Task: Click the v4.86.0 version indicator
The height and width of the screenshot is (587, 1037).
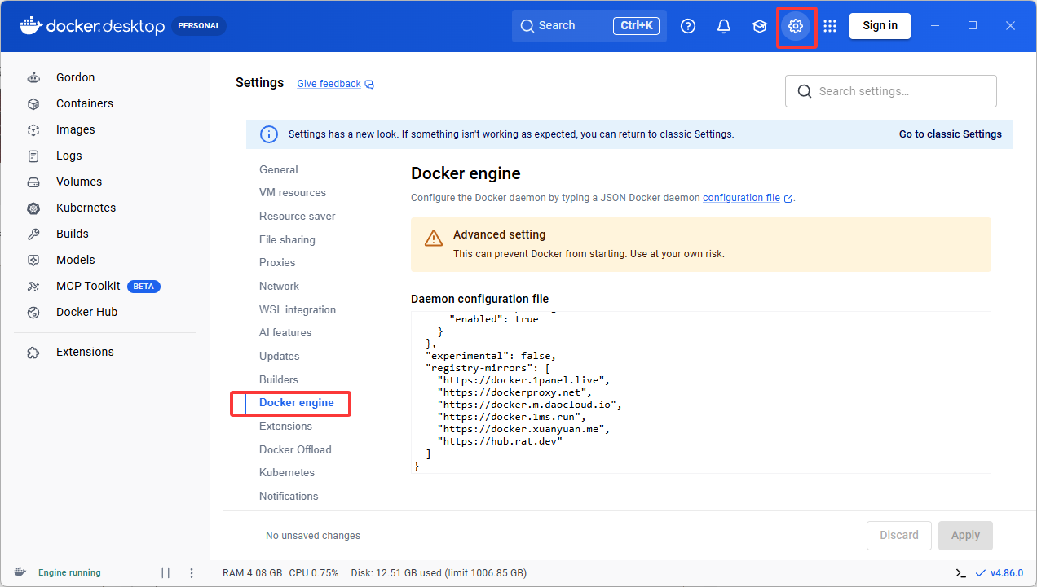Action: coord(1000,573)
